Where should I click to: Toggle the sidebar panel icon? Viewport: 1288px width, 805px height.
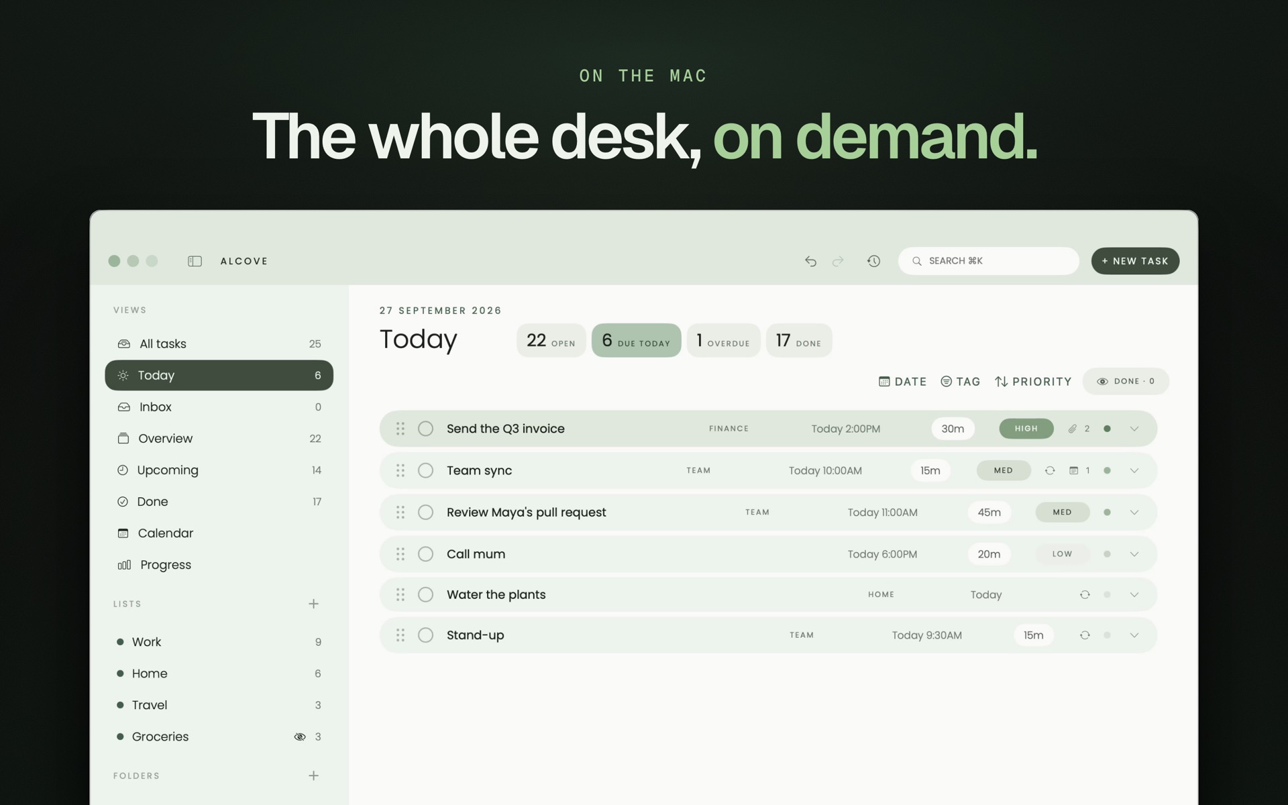[x=195, y=261]
